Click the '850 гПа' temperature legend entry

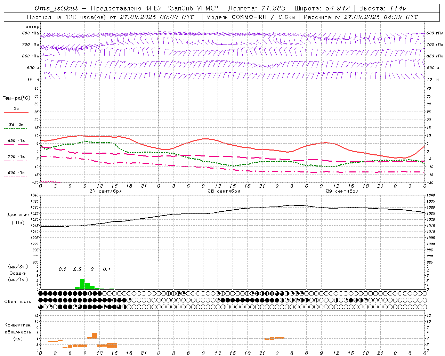pyautogui.click(x=16, y=141)
